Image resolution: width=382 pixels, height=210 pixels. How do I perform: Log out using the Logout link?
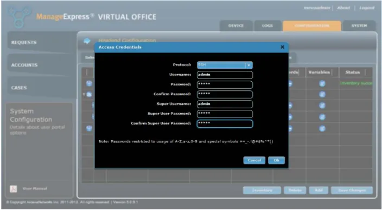367,8
